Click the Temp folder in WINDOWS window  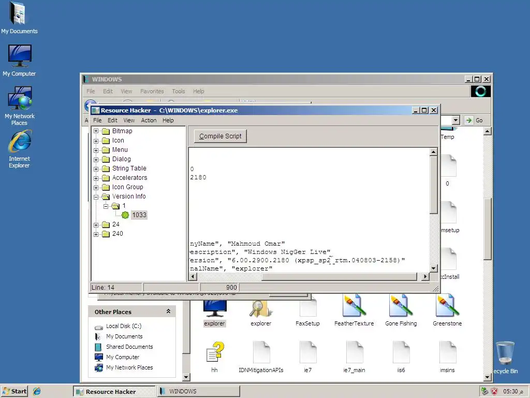(448, 134)
